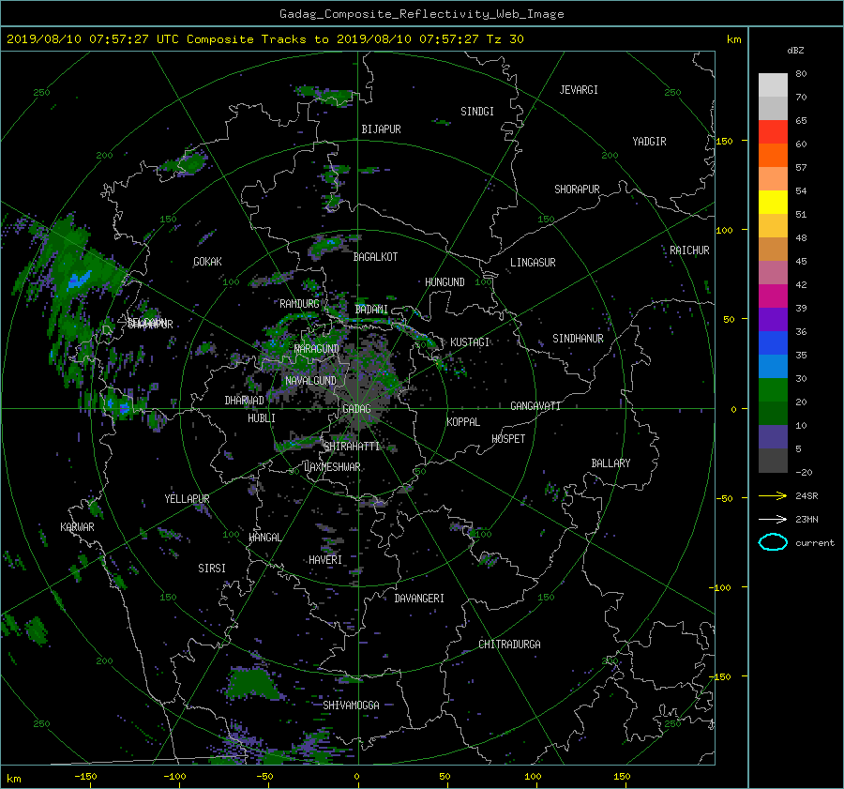Click the SHORAPUR city label
This screenshot has height=789, width=844.
tap(577, 190)
